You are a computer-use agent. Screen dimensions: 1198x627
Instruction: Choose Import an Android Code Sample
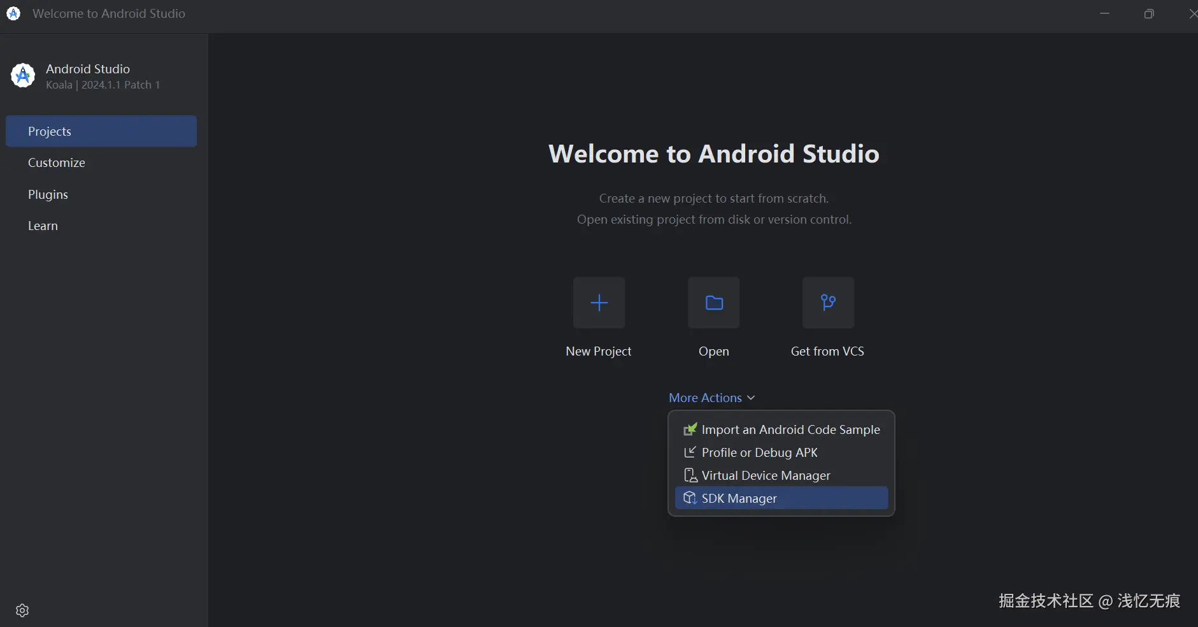781,429
